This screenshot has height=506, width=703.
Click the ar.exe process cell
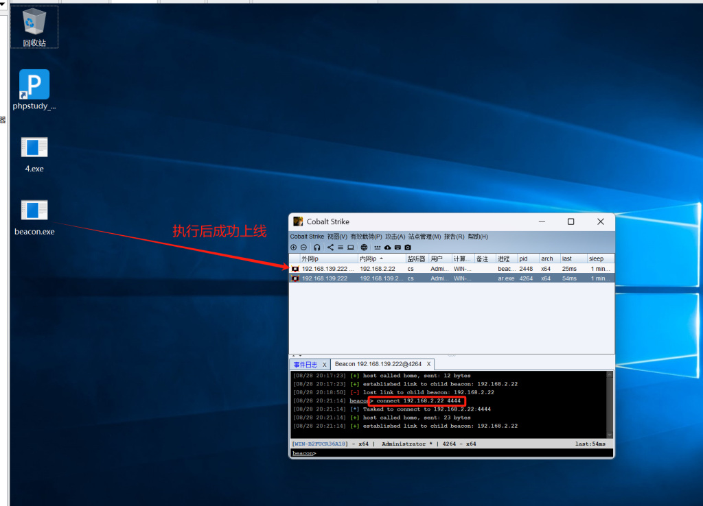(506, 278)
